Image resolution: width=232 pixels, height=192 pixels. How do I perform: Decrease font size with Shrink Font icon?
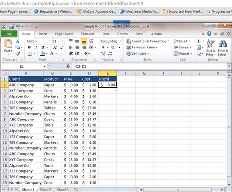pos(61,48)
